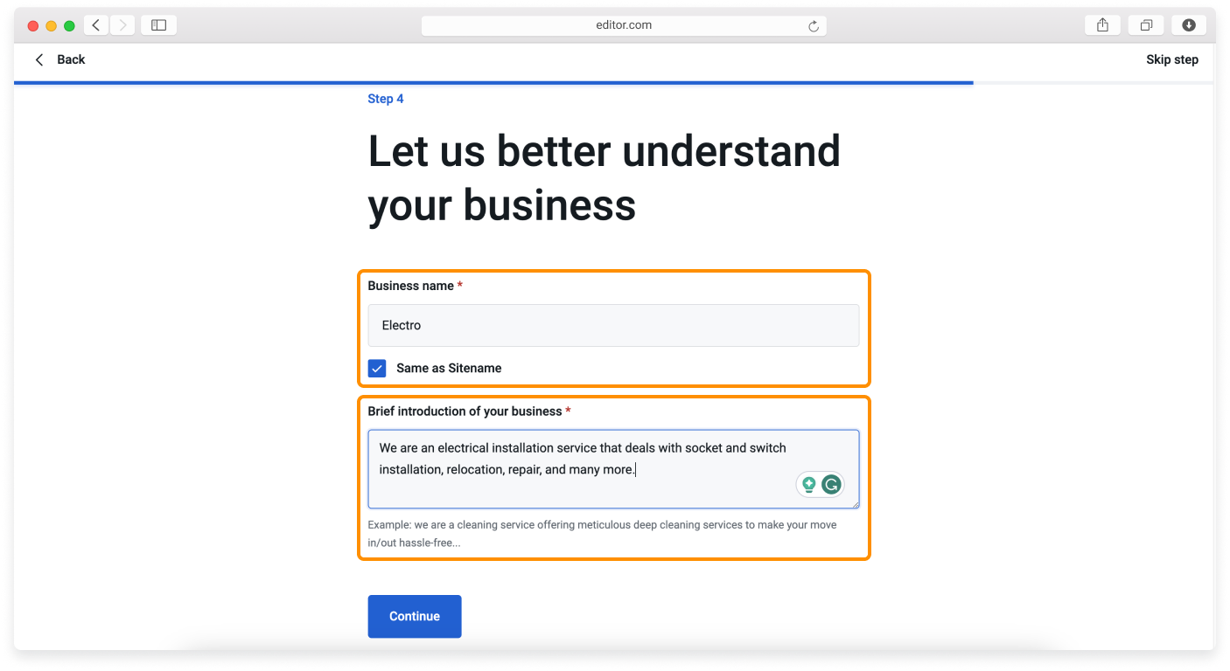Close the browser window with the red button
Viewport: 1230px width, 671px height.
(33, 26)
